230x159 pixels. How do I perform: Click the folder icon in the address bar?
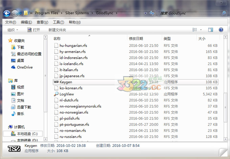[26, 13]
